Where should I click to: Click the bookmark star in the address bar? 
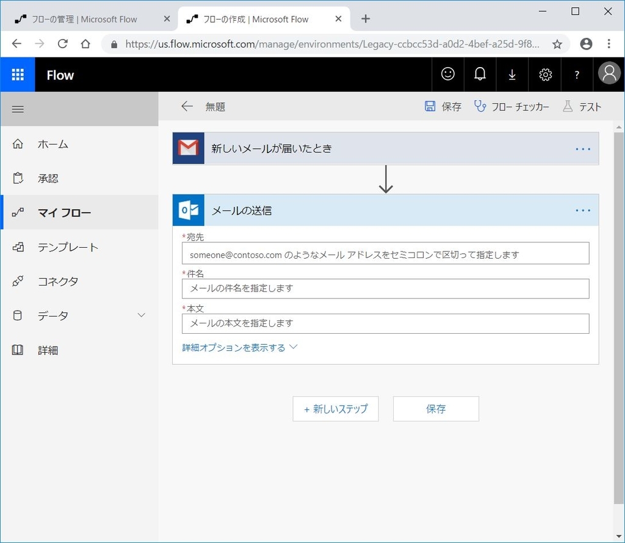tap(557, 44)
